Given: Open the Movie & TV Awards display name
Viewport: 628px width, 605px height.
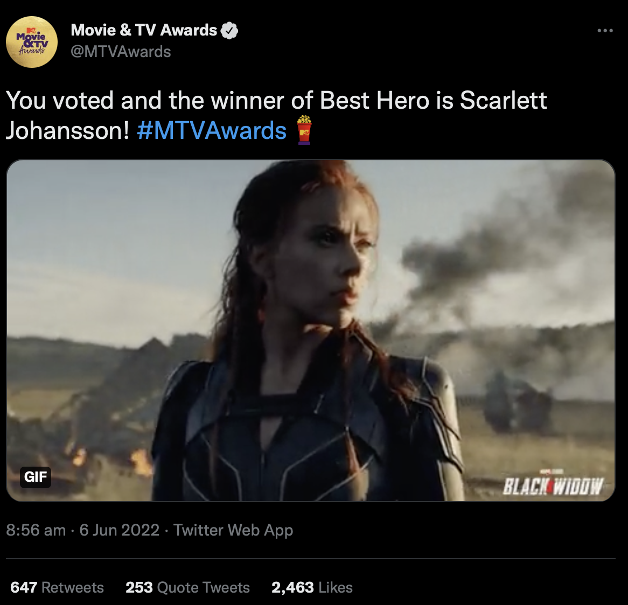Looking at the screenshot, I should coord(144,30).
